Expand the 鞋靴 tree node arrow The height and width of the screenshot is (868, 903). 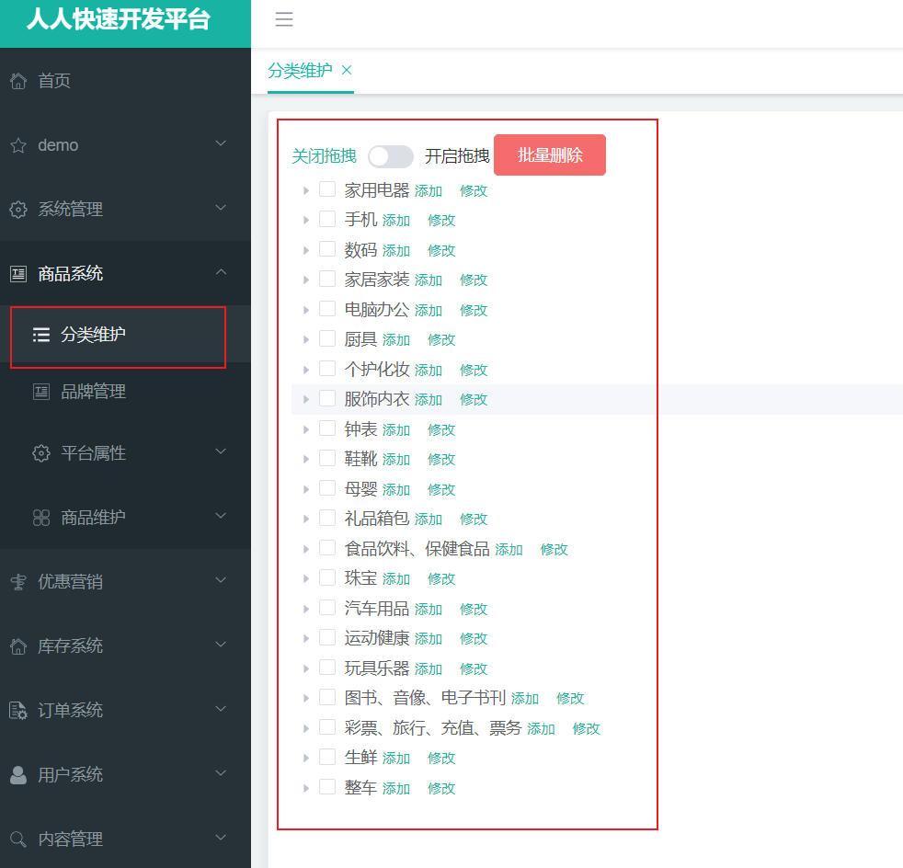[x=306, y=459]
